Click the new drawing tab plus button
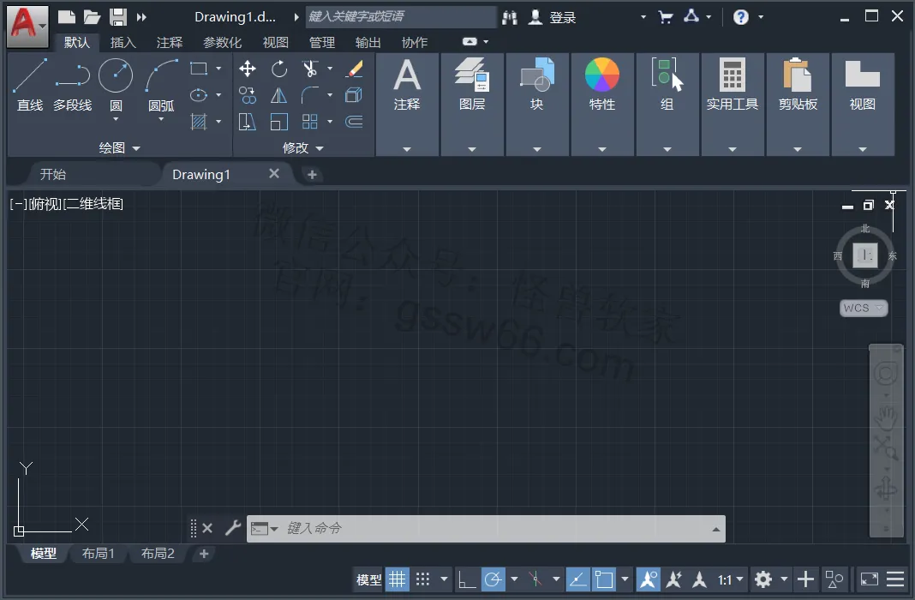The width and height of the screenshot is (915, 600). (x=312, y=175)
